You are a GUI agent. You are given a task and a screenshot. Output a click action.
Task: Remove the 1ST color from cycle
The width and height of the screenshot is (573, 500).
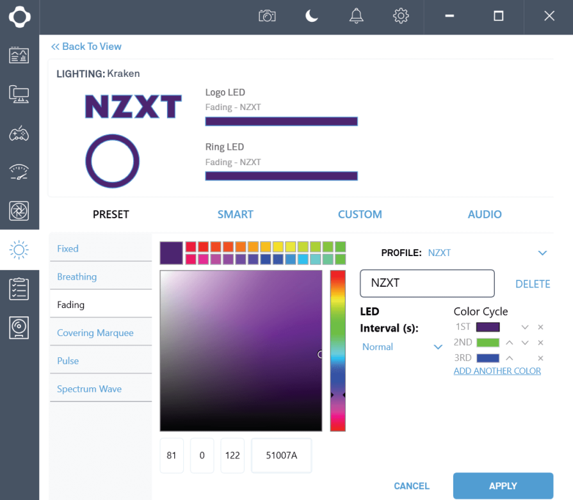tap(540, 327)
